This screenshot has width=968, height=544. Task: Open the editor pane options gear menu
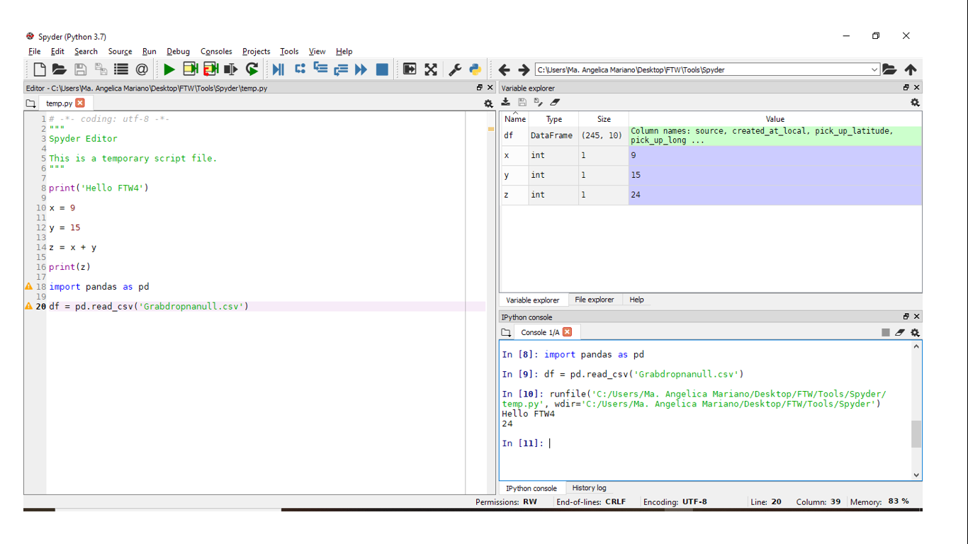488,103
